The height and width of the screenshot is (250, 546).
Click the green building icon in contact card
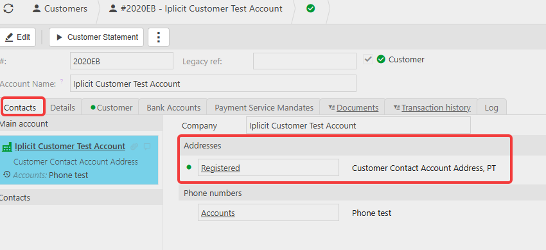[x=7, y=147]
